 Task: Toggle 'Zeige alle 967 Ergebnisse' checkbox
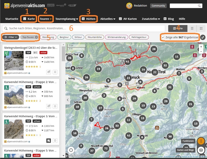163,37
